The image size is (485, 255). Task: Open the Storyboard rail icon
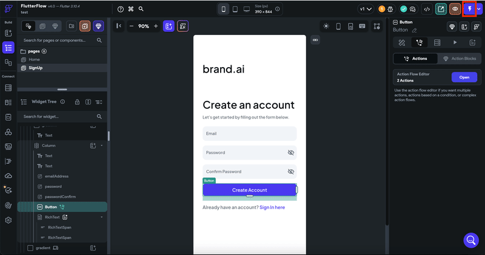(x=8, y=62)
